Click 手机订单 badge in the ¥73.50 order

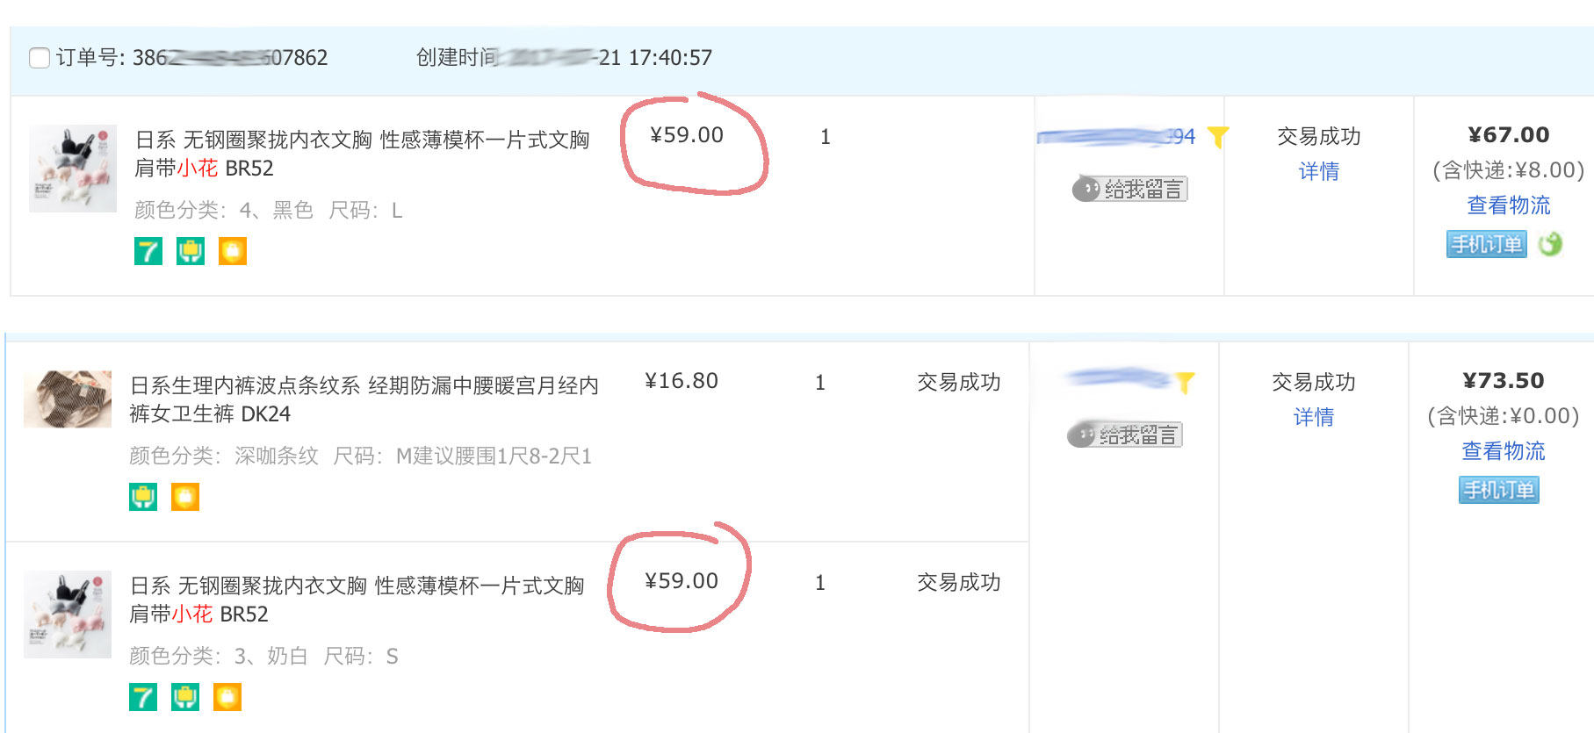click(1498, 490)
